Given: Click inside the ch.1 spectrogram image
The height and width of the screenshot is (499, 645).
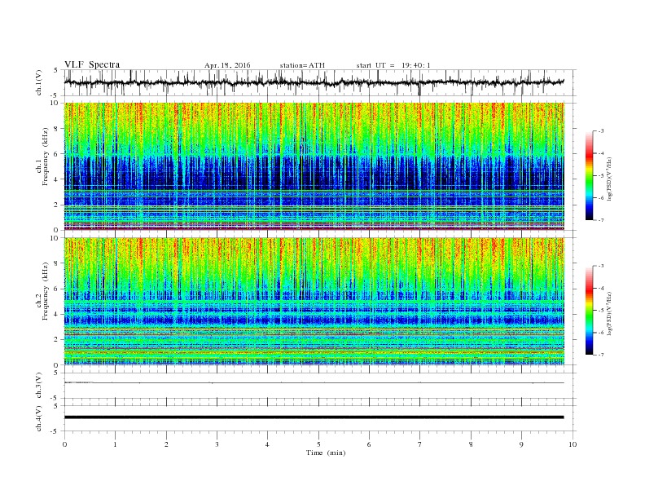Looking at the screenshot, I should pyautogui.click(x=314, y=166).
